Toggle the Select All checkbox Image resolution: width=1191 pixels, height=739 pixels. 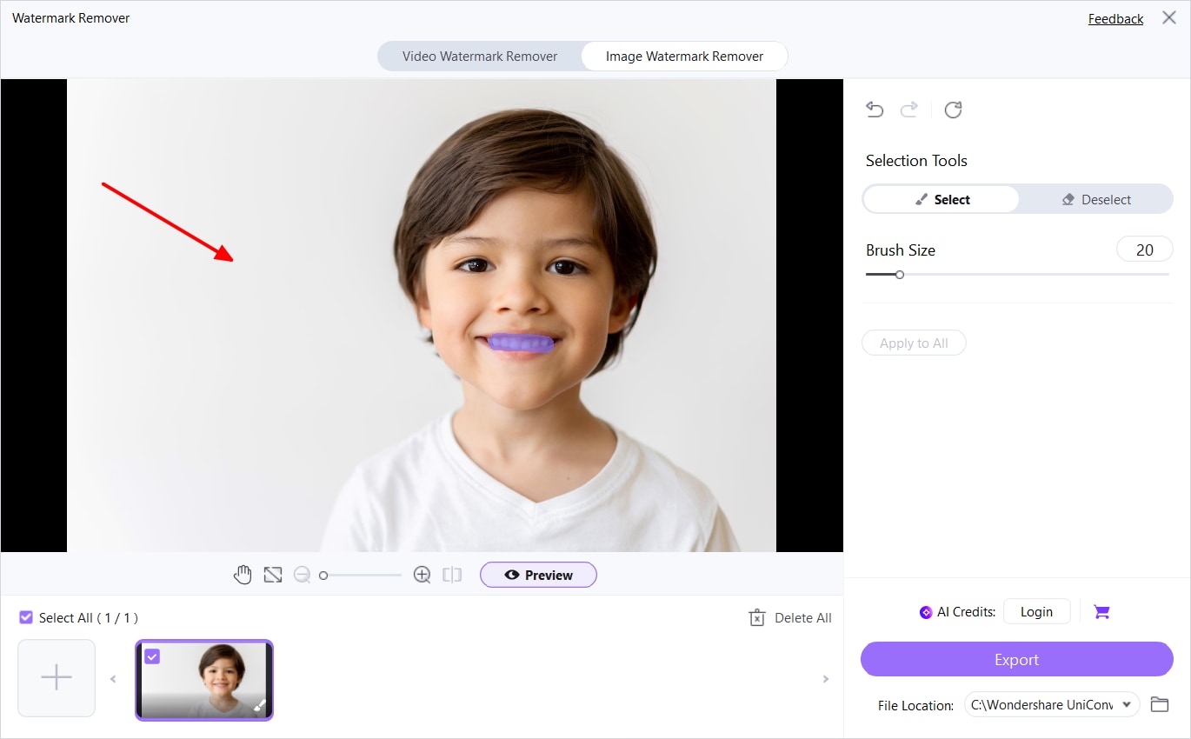[27, 617]
